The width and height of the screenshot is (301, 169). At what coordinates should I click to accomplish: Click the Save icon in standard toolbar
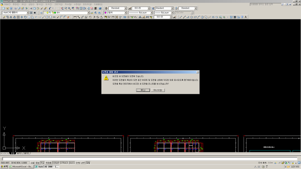point(11,9)
